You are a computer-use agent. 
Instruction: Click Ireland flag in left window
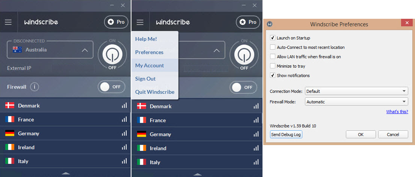click(x=10, y=147)
